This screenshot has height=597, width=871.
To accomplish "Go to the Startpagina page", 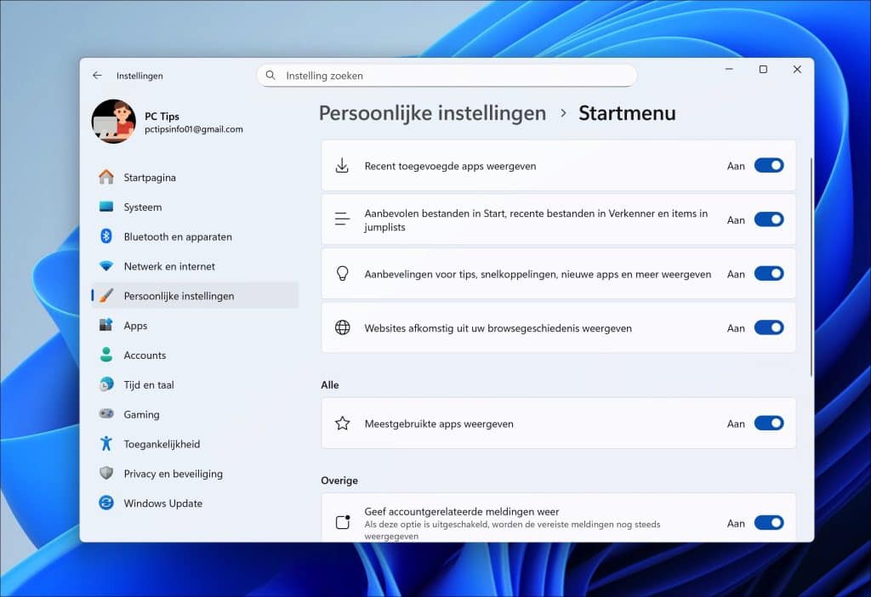I will tap(151, 177).
